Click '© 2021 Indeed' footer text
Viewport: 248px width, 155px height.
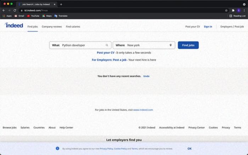(x=147, y=127)
